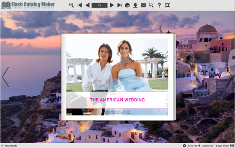This screenshot has width=235, height=148.
Task: Open the search magnifier icon
Action: pyautogui.click(x=151, y=5)
